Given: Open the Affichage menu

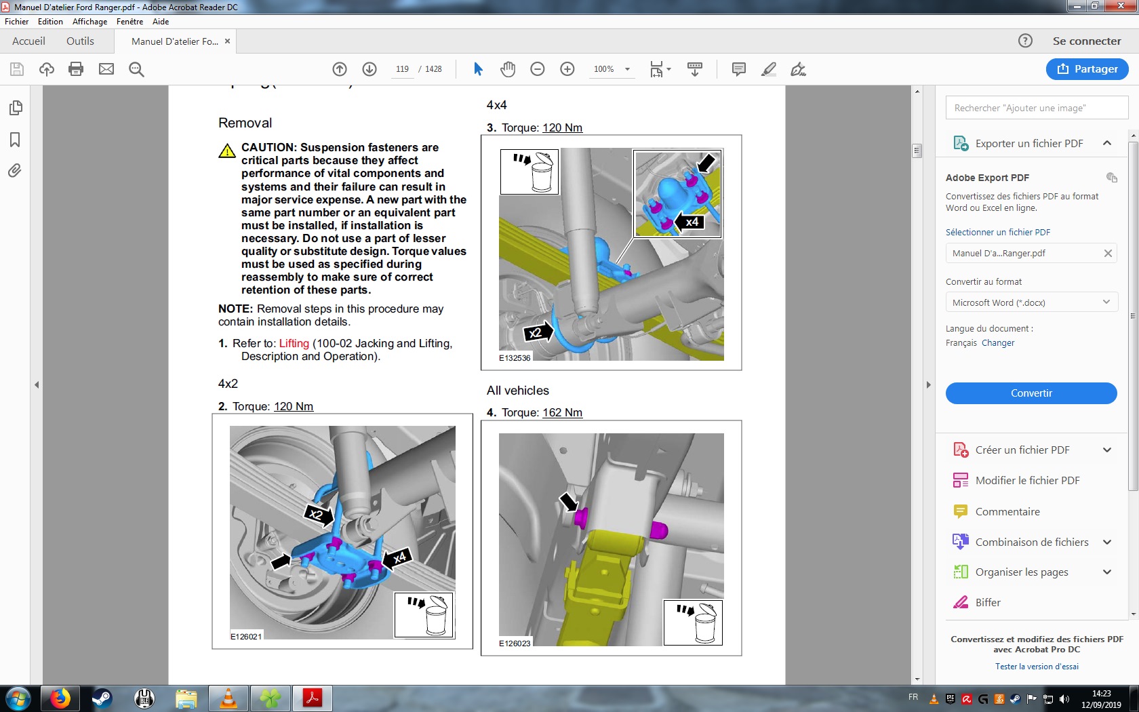Looking at the screenshot, I should (x=89, y=22).
